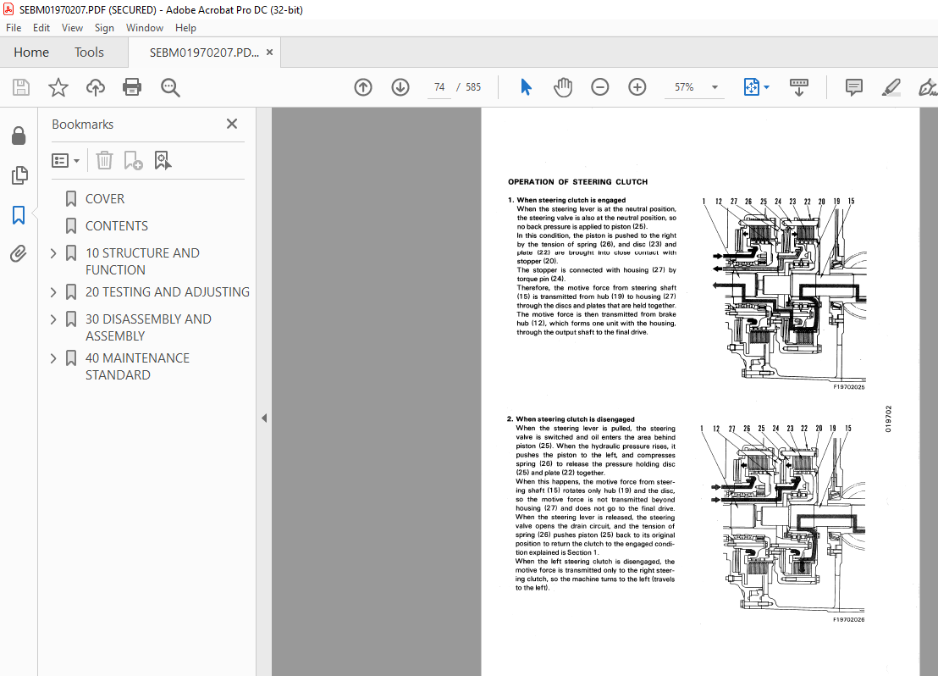Image resolution: width=938 pixels, height=676 pixels.
Task: Click the upload to cloud icon
Action: [x=95, y=87]
